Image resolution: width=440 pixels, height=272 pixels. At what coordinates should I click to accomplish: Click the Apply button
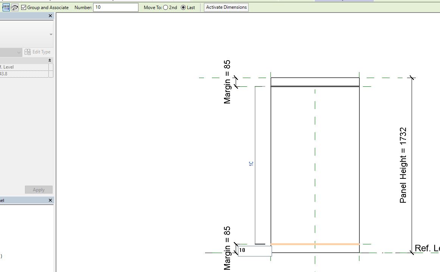(x=39, y=189)
